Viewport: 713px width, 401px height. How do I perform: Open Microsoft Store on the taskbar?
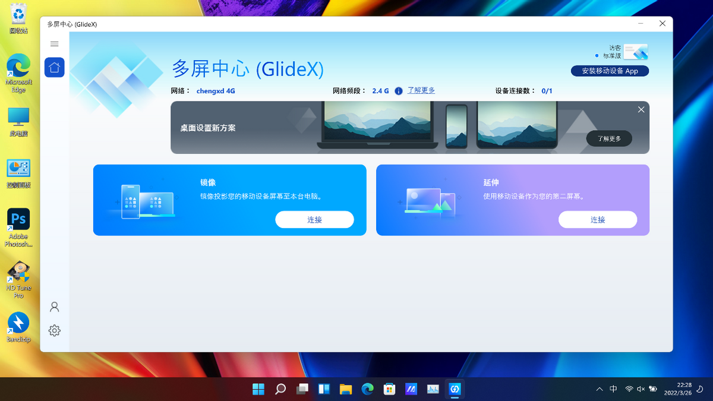pyautogui.click(x=389, y=389)
